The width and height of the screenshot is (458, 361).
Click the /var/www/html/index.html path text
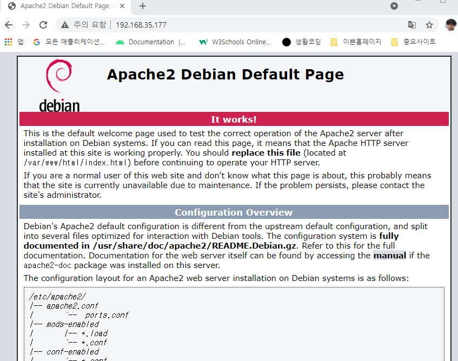click(76, 163)
